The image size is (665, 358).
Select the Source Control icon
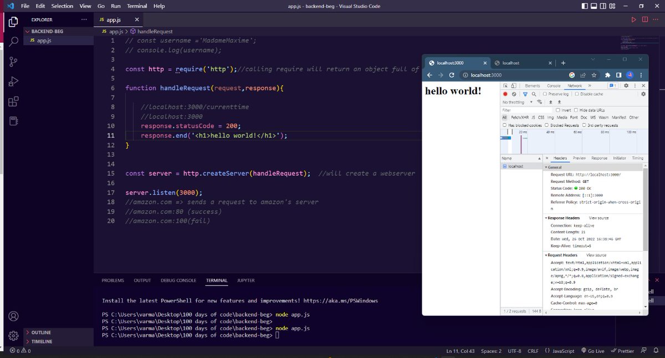click(x=12, y=61)
